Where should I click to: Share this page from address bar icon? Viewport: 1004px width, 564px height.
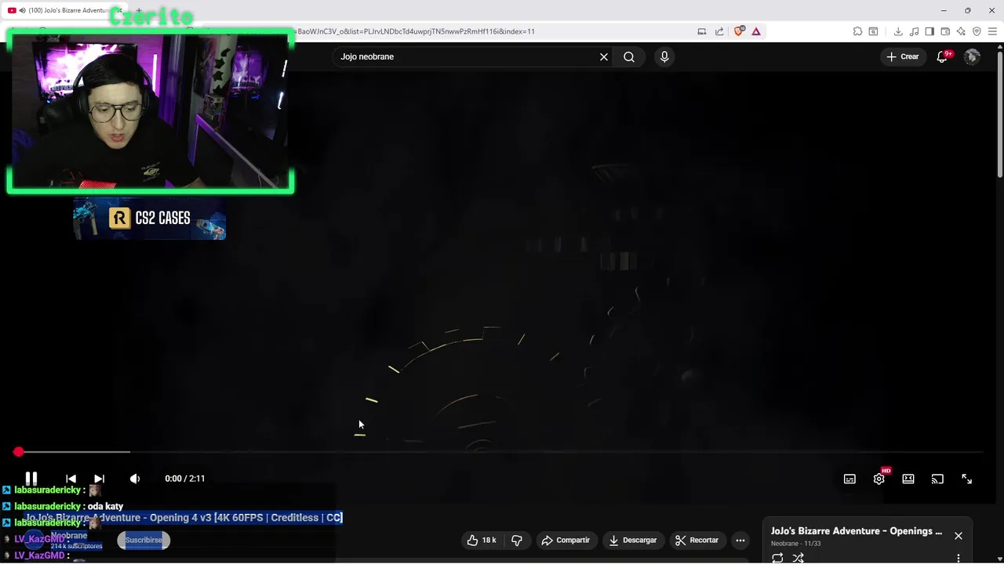tap(719, 31)
